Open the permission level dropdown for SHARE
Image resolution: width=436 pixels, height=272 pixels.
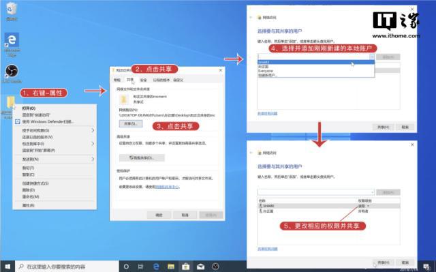368,206
